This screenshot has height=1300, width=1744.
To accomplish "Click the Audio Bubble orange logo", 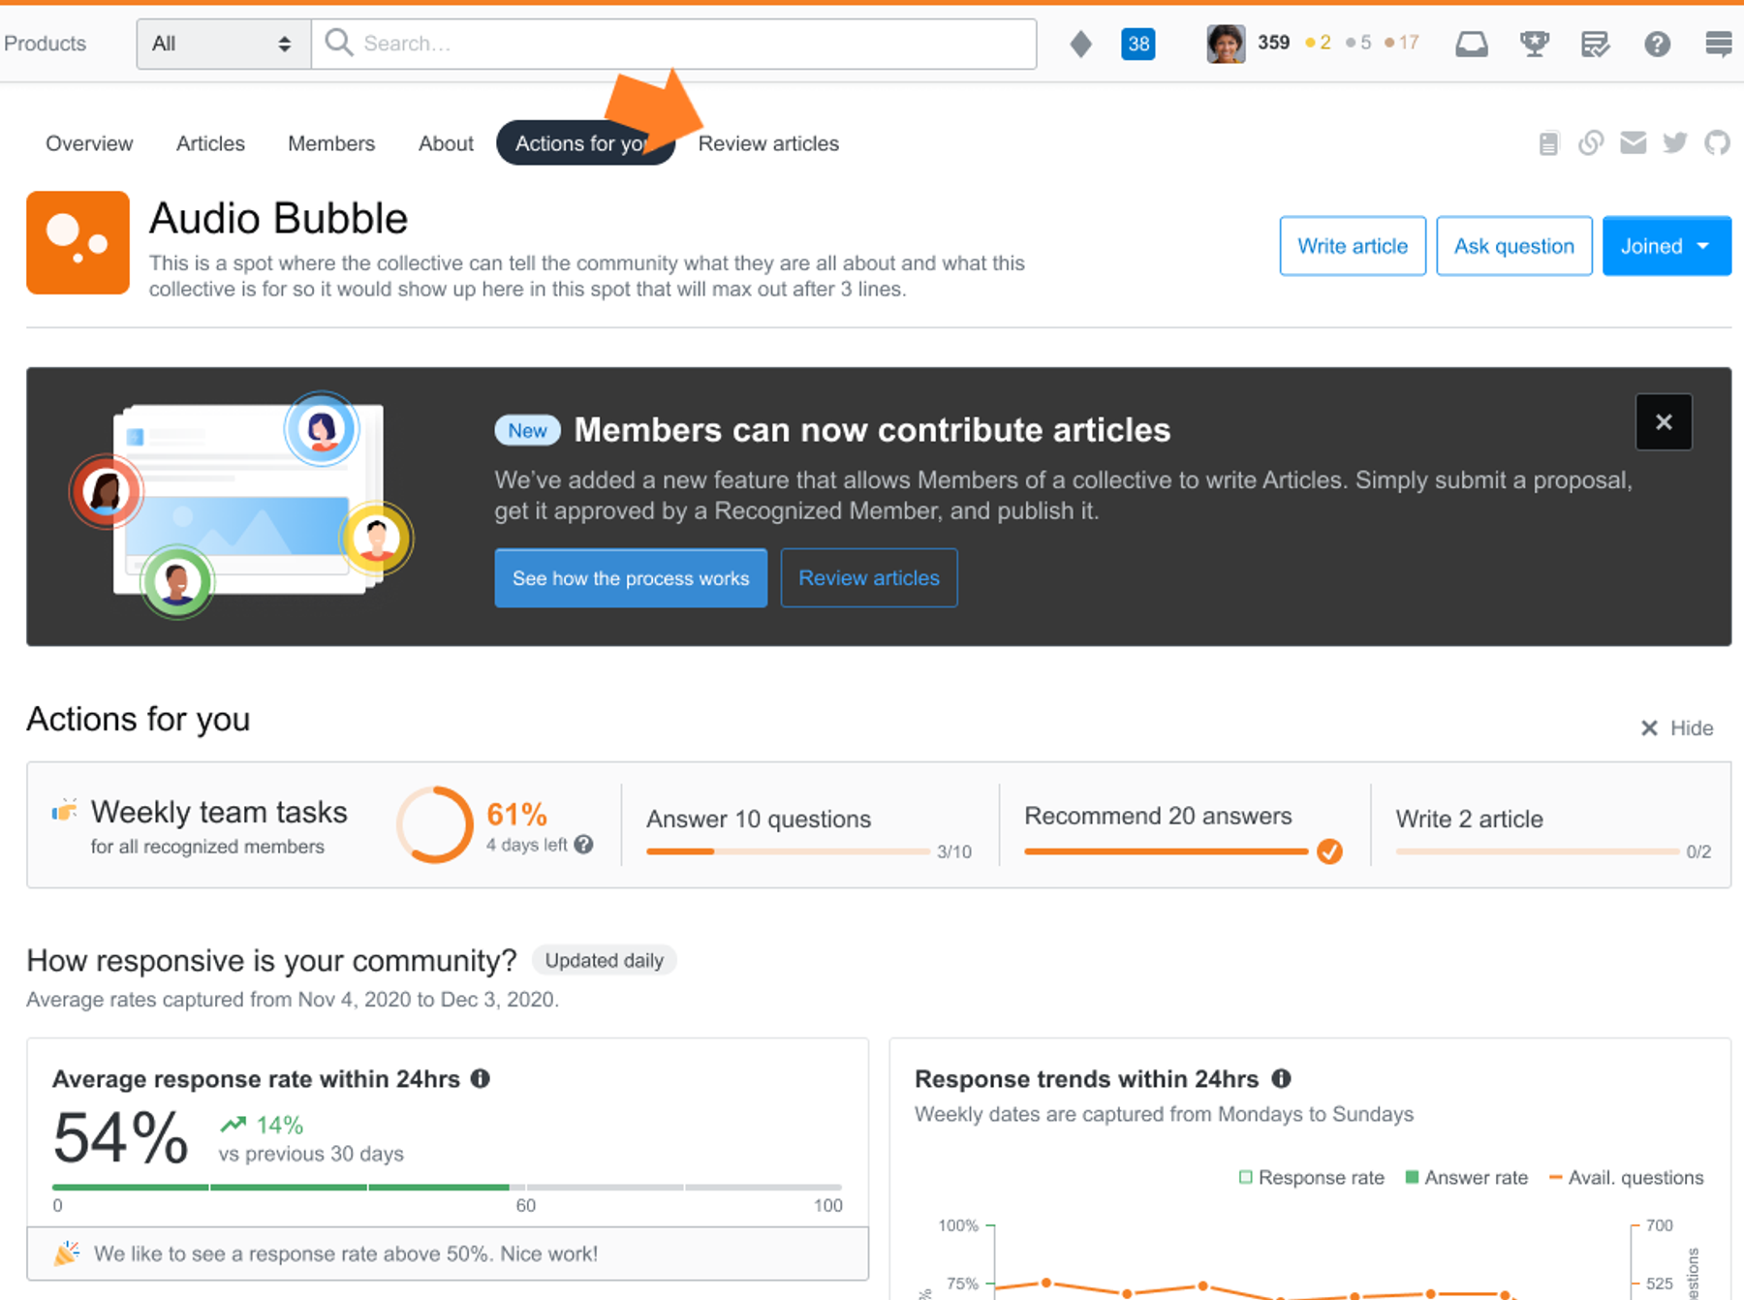I will tap(78, 242).
